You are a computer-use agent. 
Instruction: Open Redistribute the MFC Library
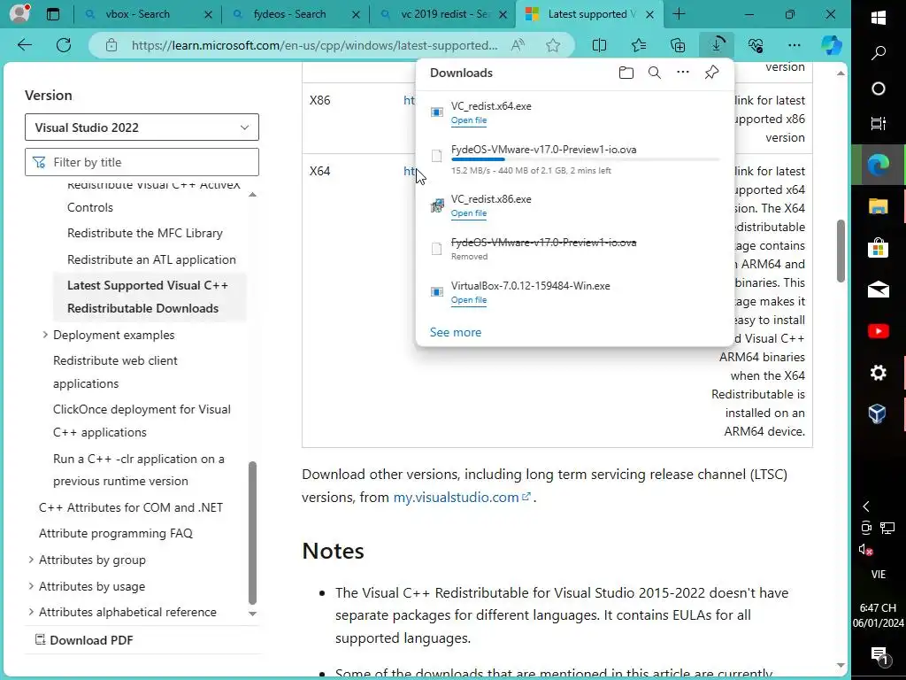click(x=145, y=233)
